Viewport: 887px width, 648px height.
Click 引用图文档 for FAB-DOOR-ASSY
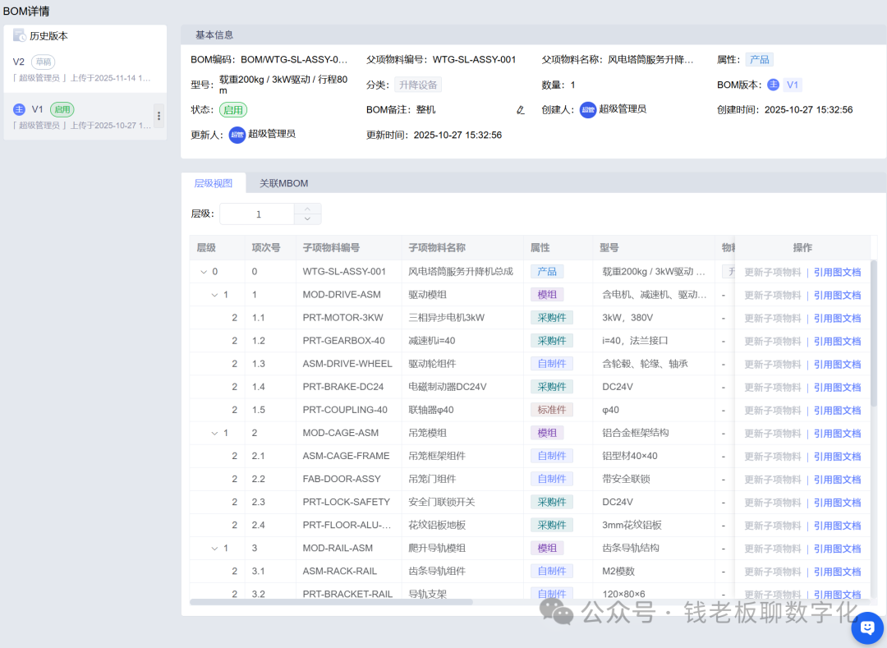[837, 480]
